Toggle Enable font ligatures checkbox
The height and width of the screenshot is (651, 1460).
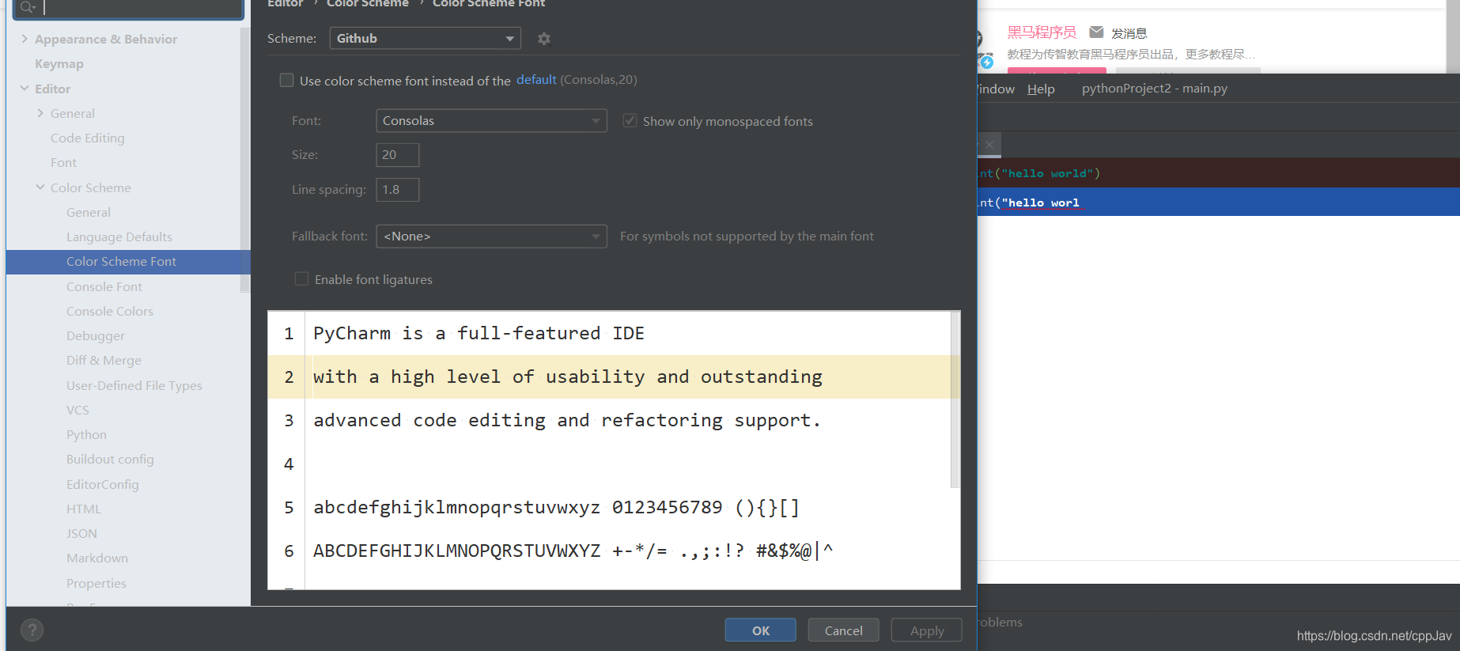[301, 278]
